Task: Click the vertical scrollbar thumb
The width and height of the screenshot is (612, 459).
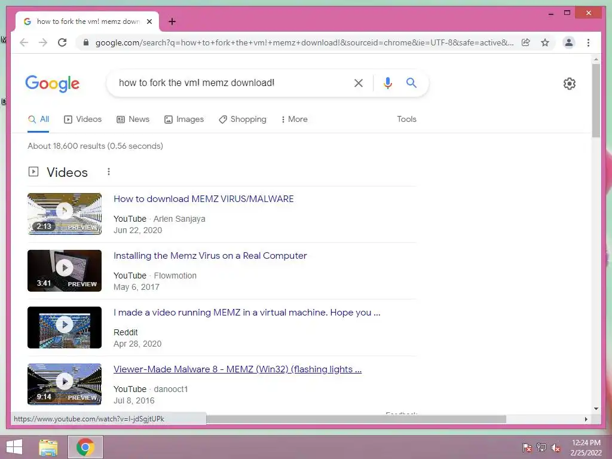Action: tap(596, 100)
